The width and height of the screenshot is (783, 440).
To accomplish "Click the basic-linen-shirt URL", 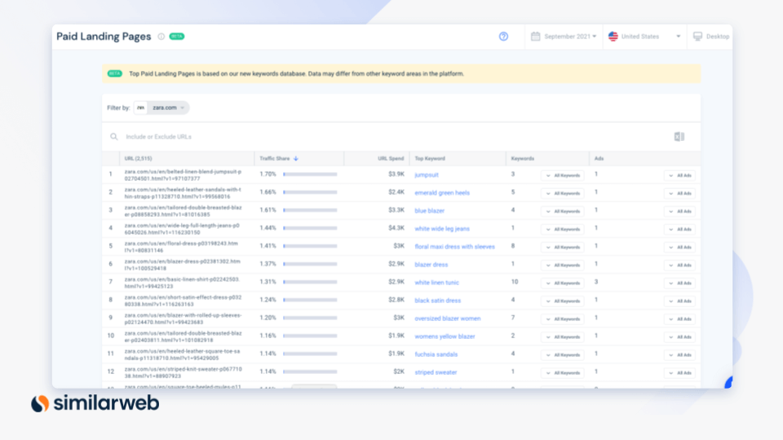I will point(182,283).
